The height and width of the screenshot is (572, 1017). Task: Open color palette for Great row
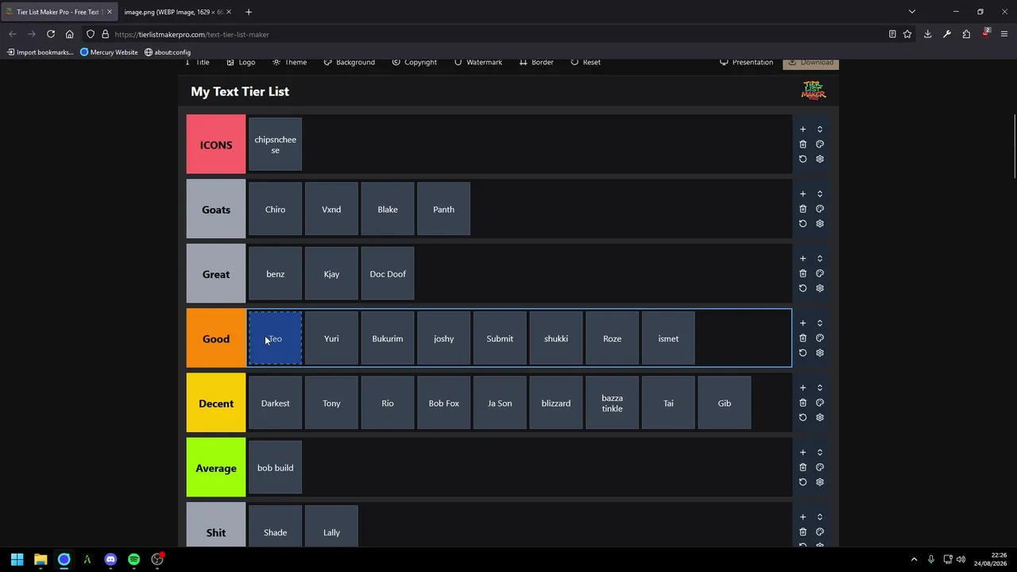click(820, 273)
